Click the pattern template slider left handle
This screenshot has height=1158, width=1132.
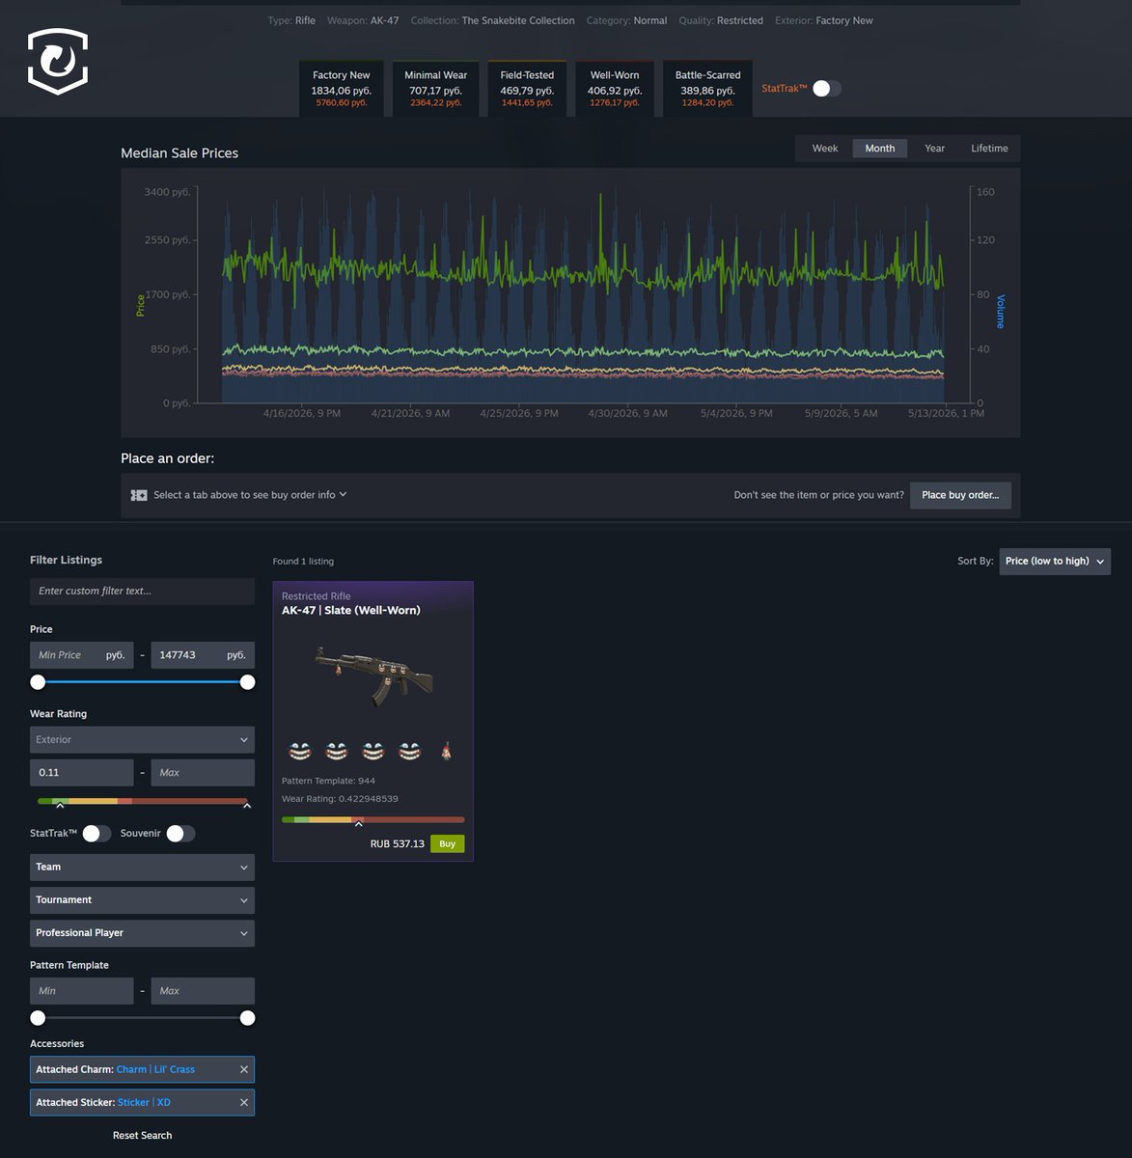click(38, 1018)
